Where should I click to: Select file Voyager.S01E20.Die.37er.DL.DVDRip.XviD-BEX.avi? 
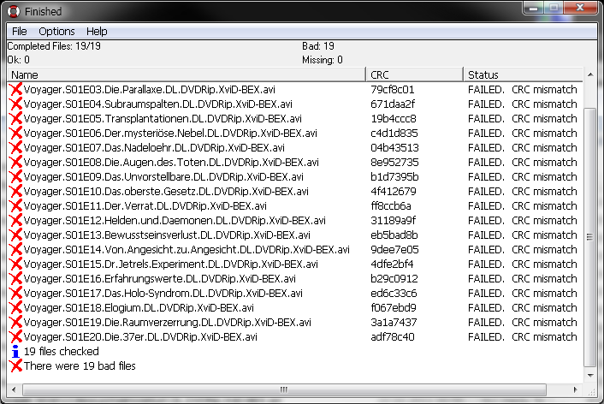140,337
